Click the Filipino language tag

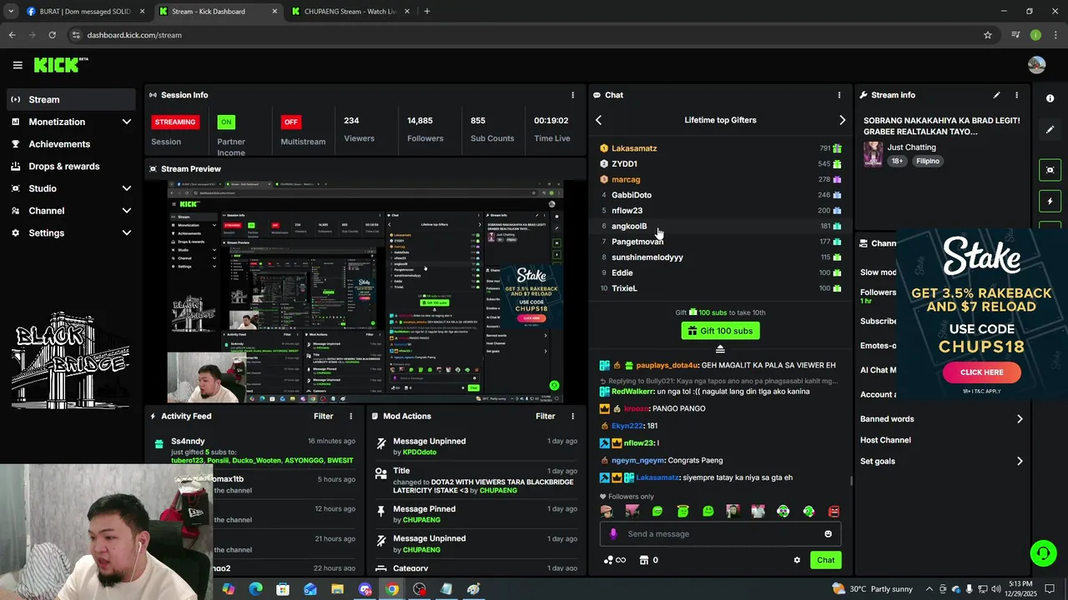pyautogui.click(x=928, y=161)
